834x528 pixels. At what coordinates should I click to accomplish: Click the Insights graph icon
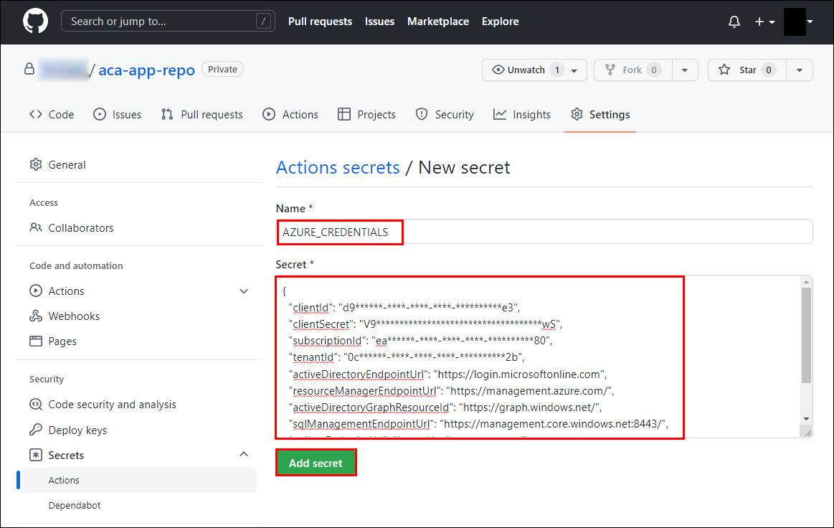pyautogui.click(x=499, y=115)
